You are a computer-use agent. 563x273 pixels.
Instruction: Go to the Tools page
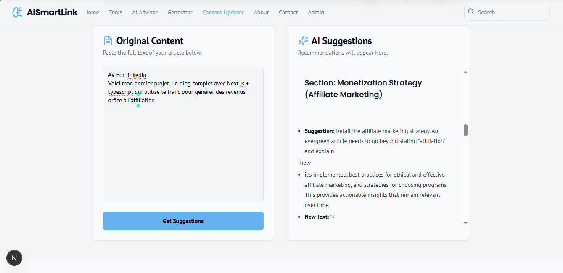point(116,12)
